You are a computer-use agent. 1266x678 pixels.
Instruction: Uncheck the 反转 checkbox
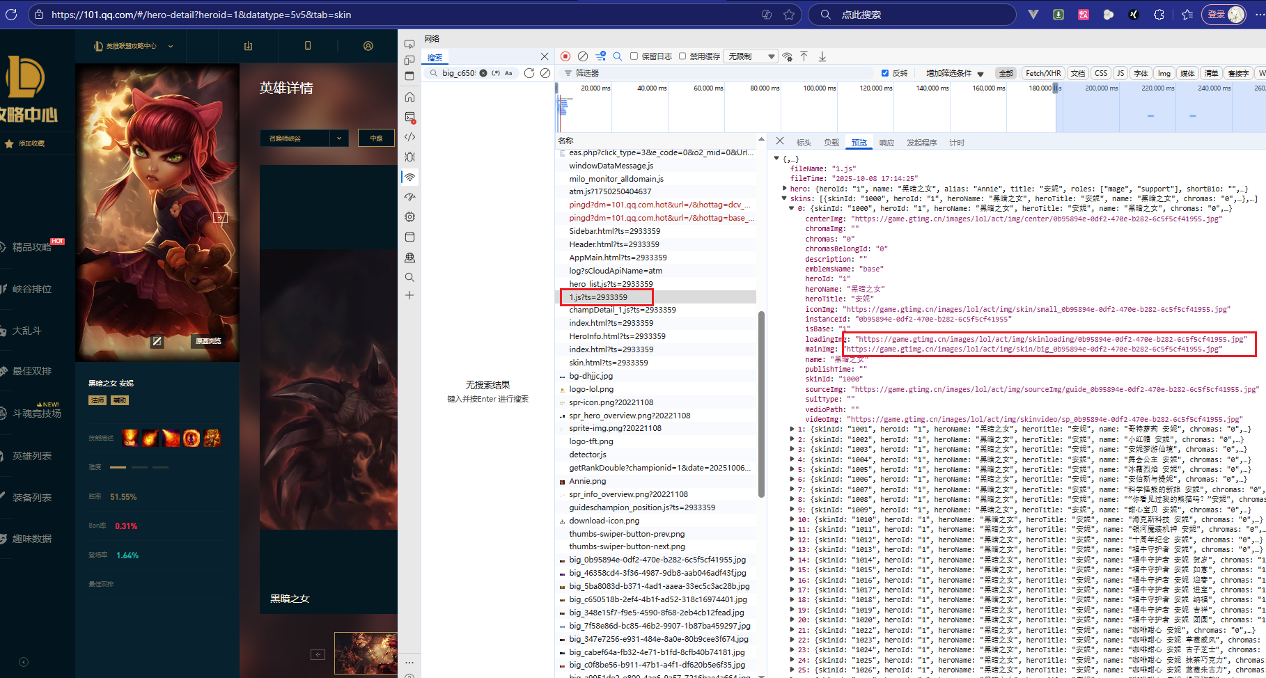885,73
